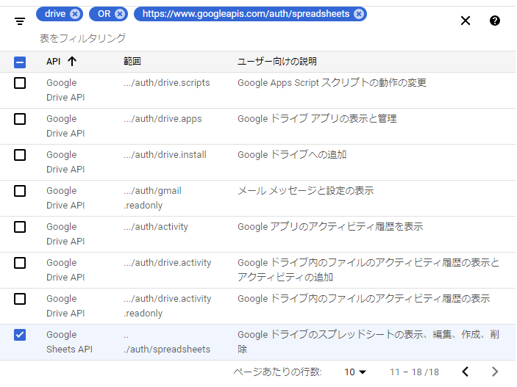Screen dimensions: 517x387
Task: Check the drive.activity.readonly scope row
Action: (x=20, y=299)
